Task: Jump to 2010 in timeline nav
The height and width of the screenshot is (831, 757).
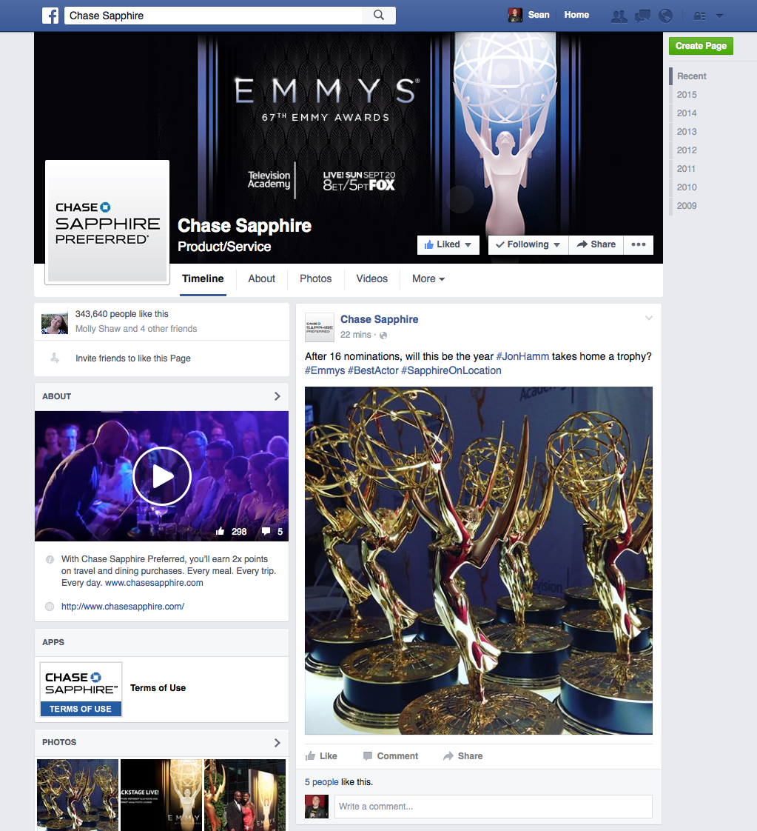Action: point(687,187)
